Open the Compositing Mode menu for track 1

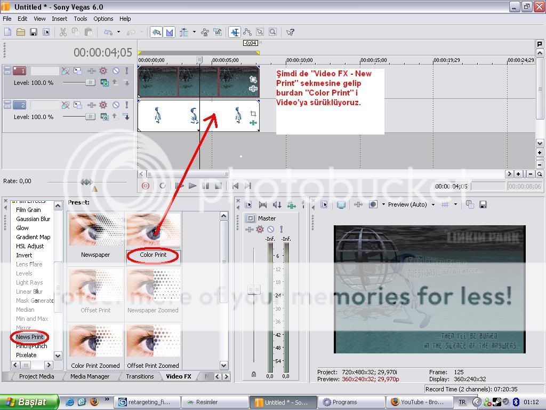click(104, 83)
